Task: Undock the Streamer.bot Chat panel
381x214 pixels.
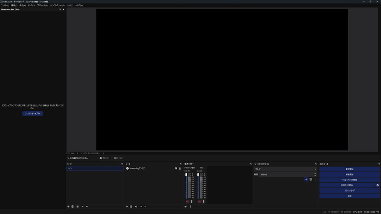Action: pos(60,10)
